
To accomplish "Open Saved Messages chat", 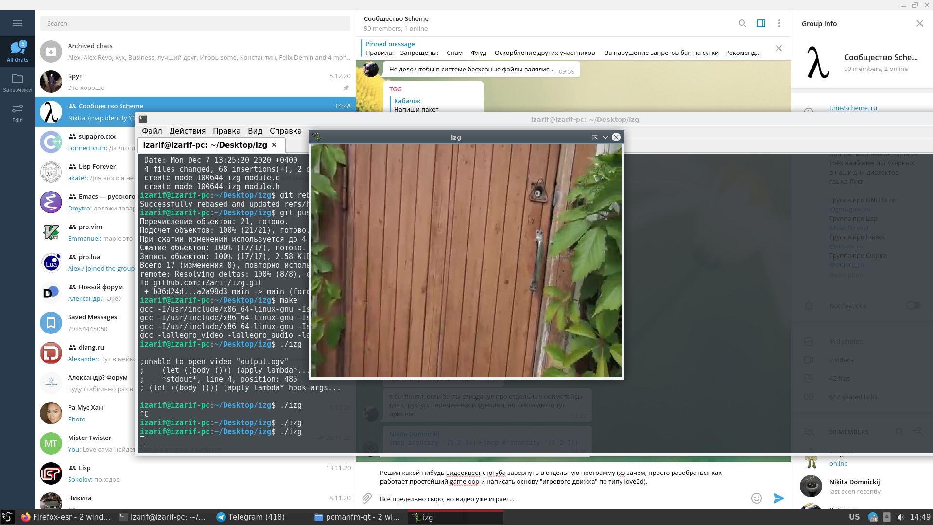I will point(86,323).
